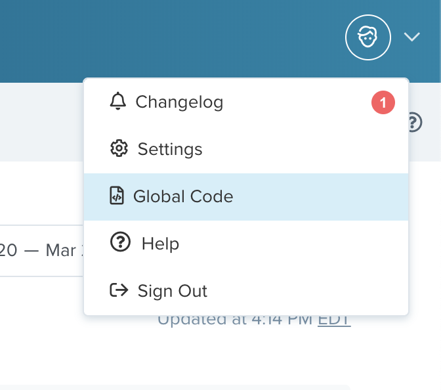Click the Updated at 4:14 PM text

(x=236, y=320)
